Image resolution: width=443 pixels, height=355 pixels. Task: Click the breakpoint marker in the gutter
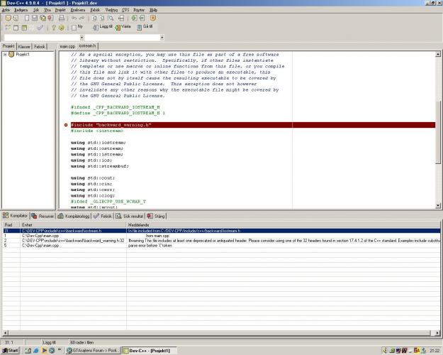pos(66,125)
